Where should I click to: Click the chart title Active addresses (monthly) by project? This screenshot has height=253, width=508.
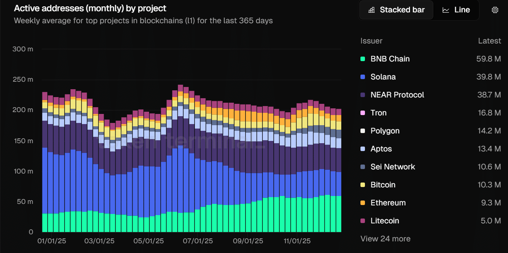coord(90,8)
